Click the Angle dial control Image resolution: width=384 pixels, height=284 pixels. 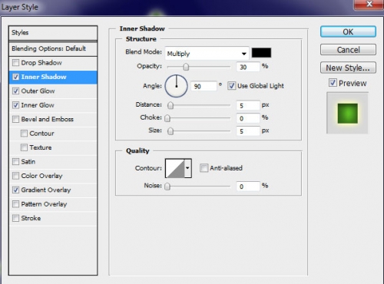tap(176, 86)
